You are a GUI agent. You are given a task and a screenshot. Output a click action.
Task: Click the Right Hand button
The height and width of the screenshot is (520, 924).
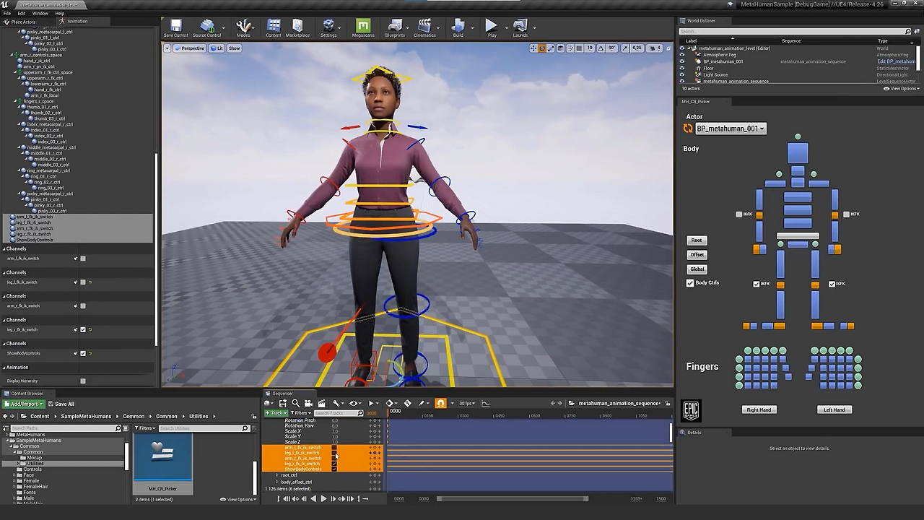tap(759, 409)
